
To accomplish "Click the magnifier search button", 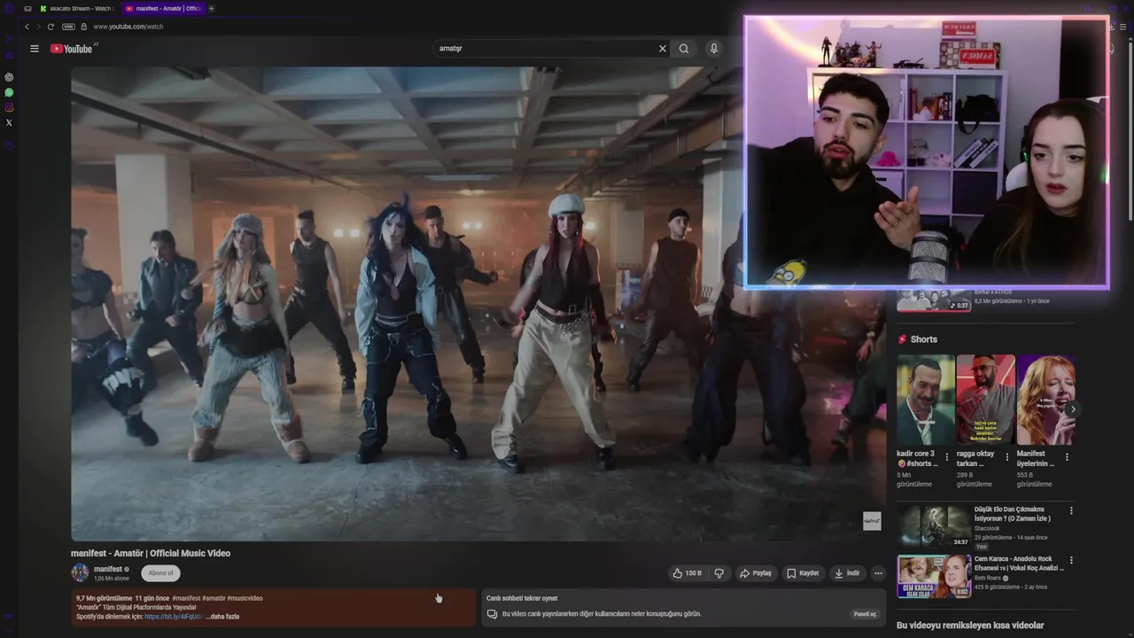I will click(x=684, y=49).
